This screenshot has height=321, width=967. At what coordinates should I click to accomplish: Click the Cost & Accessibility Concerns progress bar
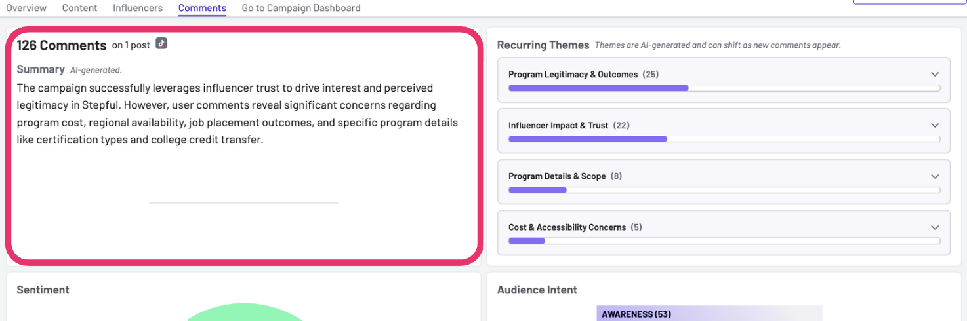[724, 241]
